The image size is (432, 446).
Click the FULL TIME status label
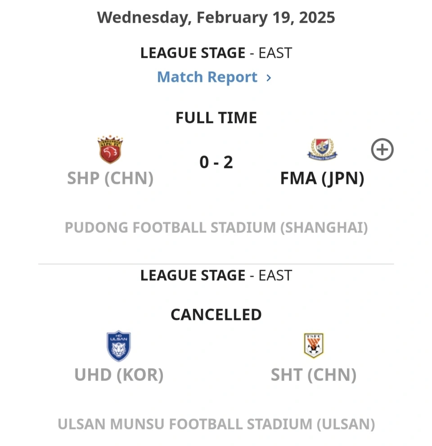[216, 118]
